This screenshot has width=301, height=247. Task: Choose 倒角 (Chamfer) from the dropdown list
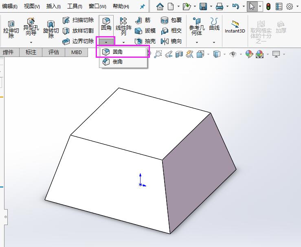pyautogui.click(x=123, y=62)
